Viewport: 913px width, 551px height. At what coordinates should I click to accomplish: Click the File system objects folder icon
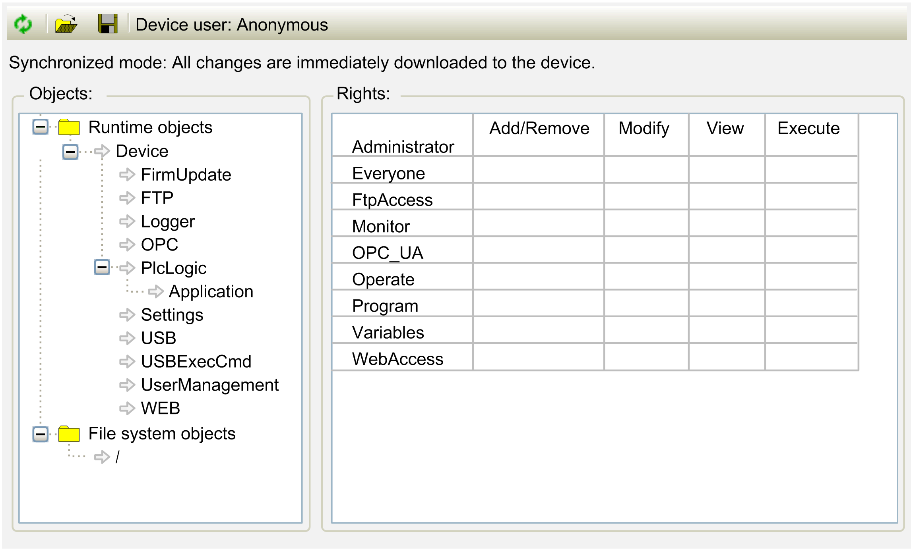(69, 433)
